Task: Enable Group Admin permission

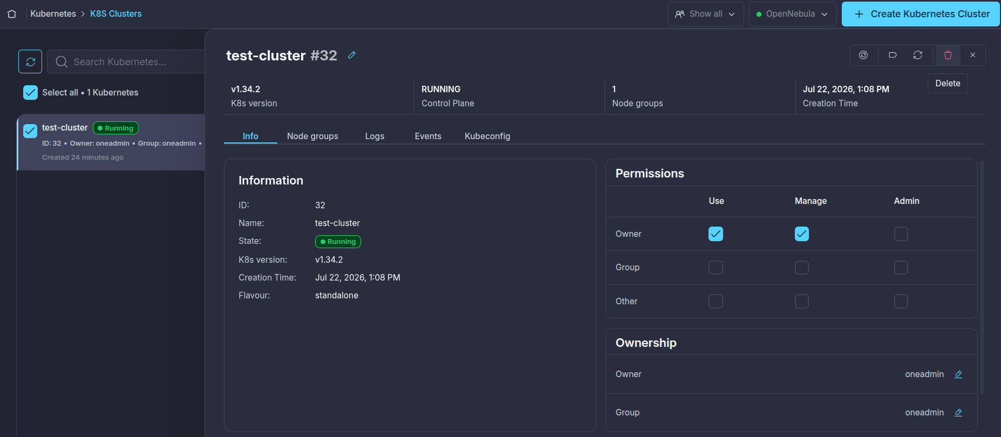Action: tap(901, 268)
